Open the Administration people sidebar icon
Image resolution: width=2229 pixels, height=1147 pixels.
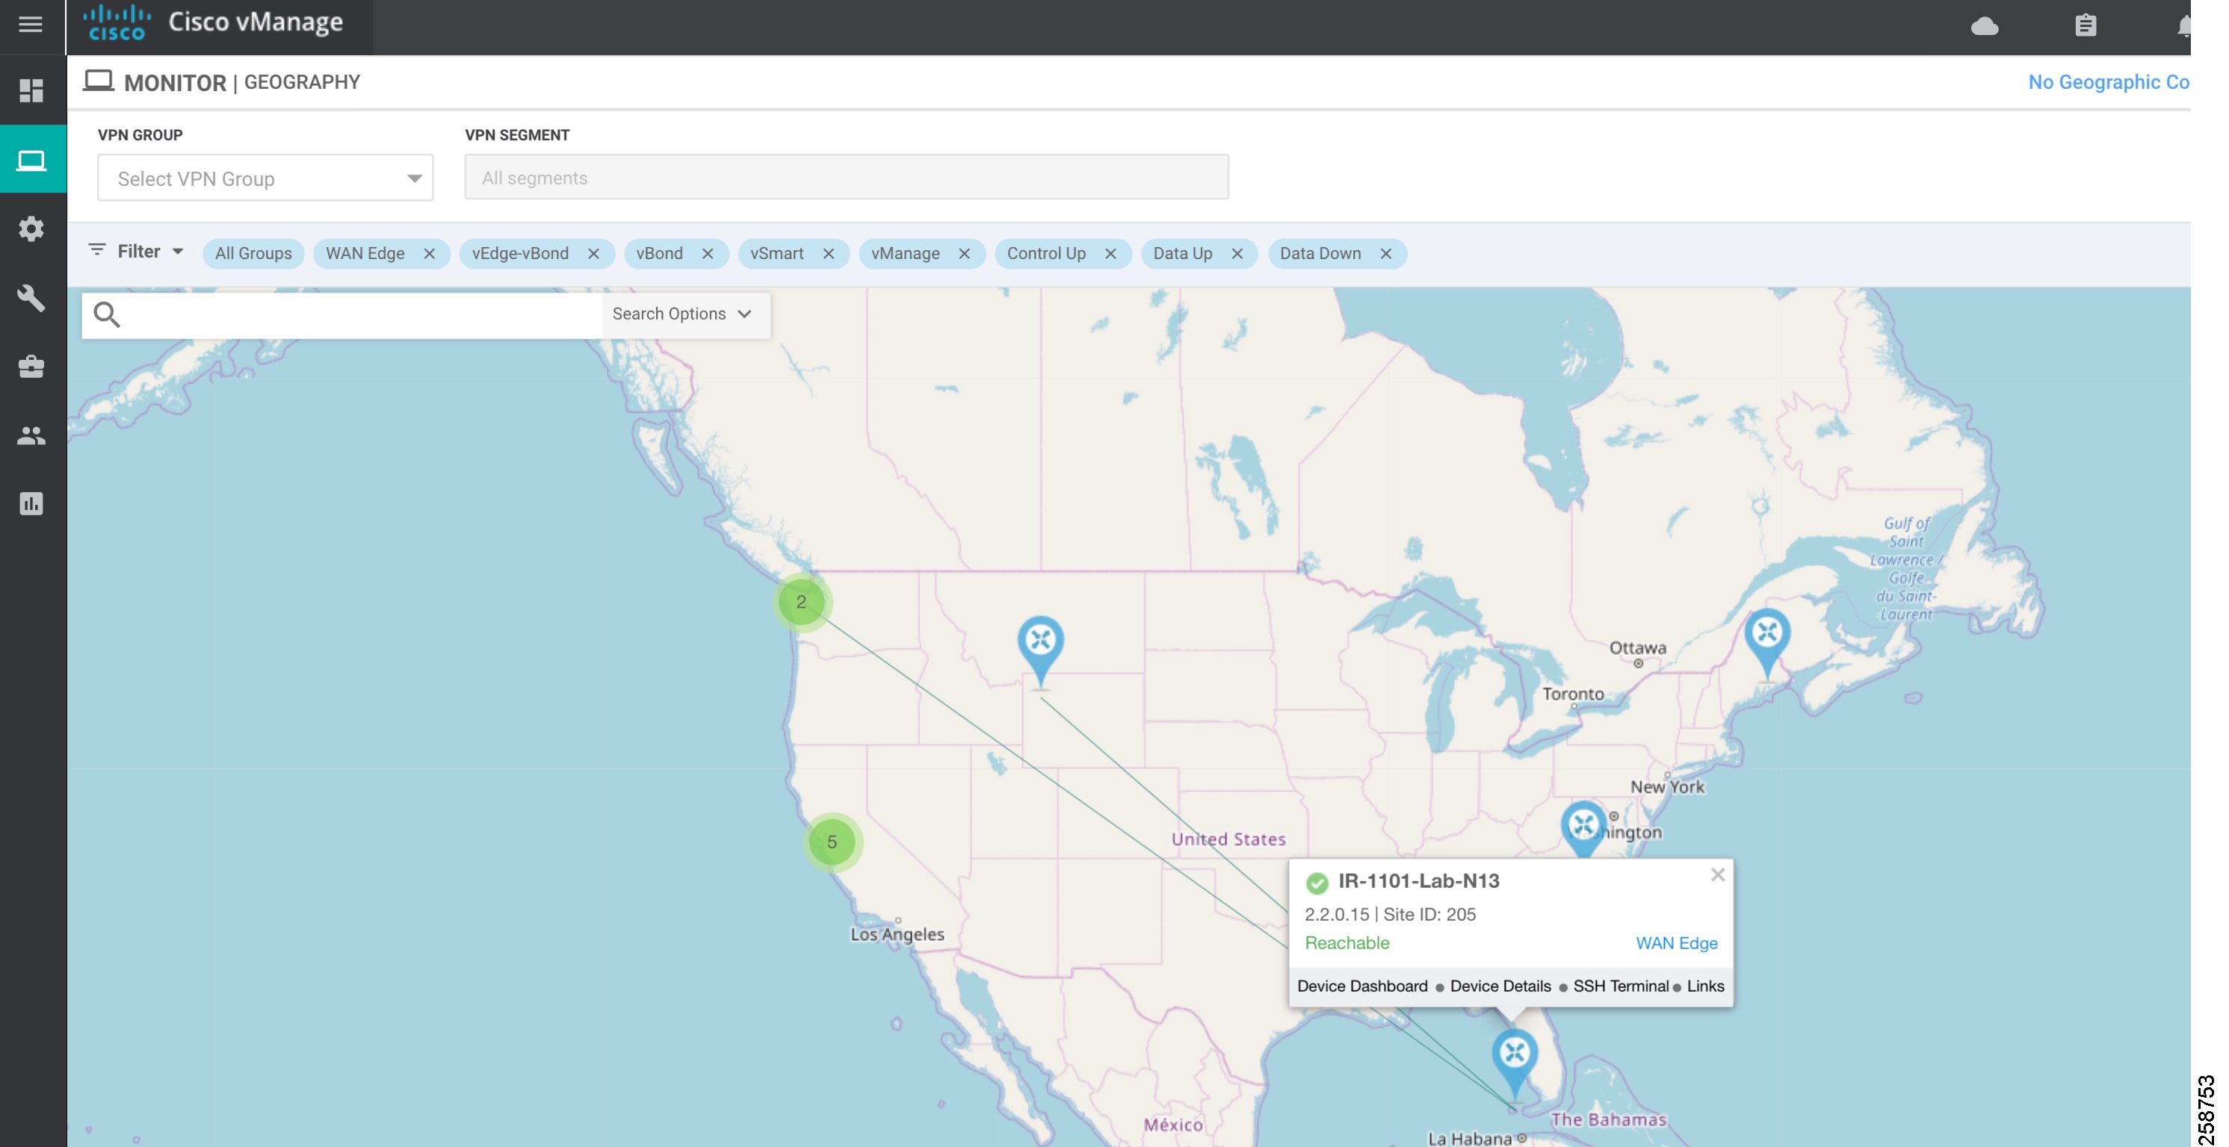pyautogui.click(x=31, y=435)
